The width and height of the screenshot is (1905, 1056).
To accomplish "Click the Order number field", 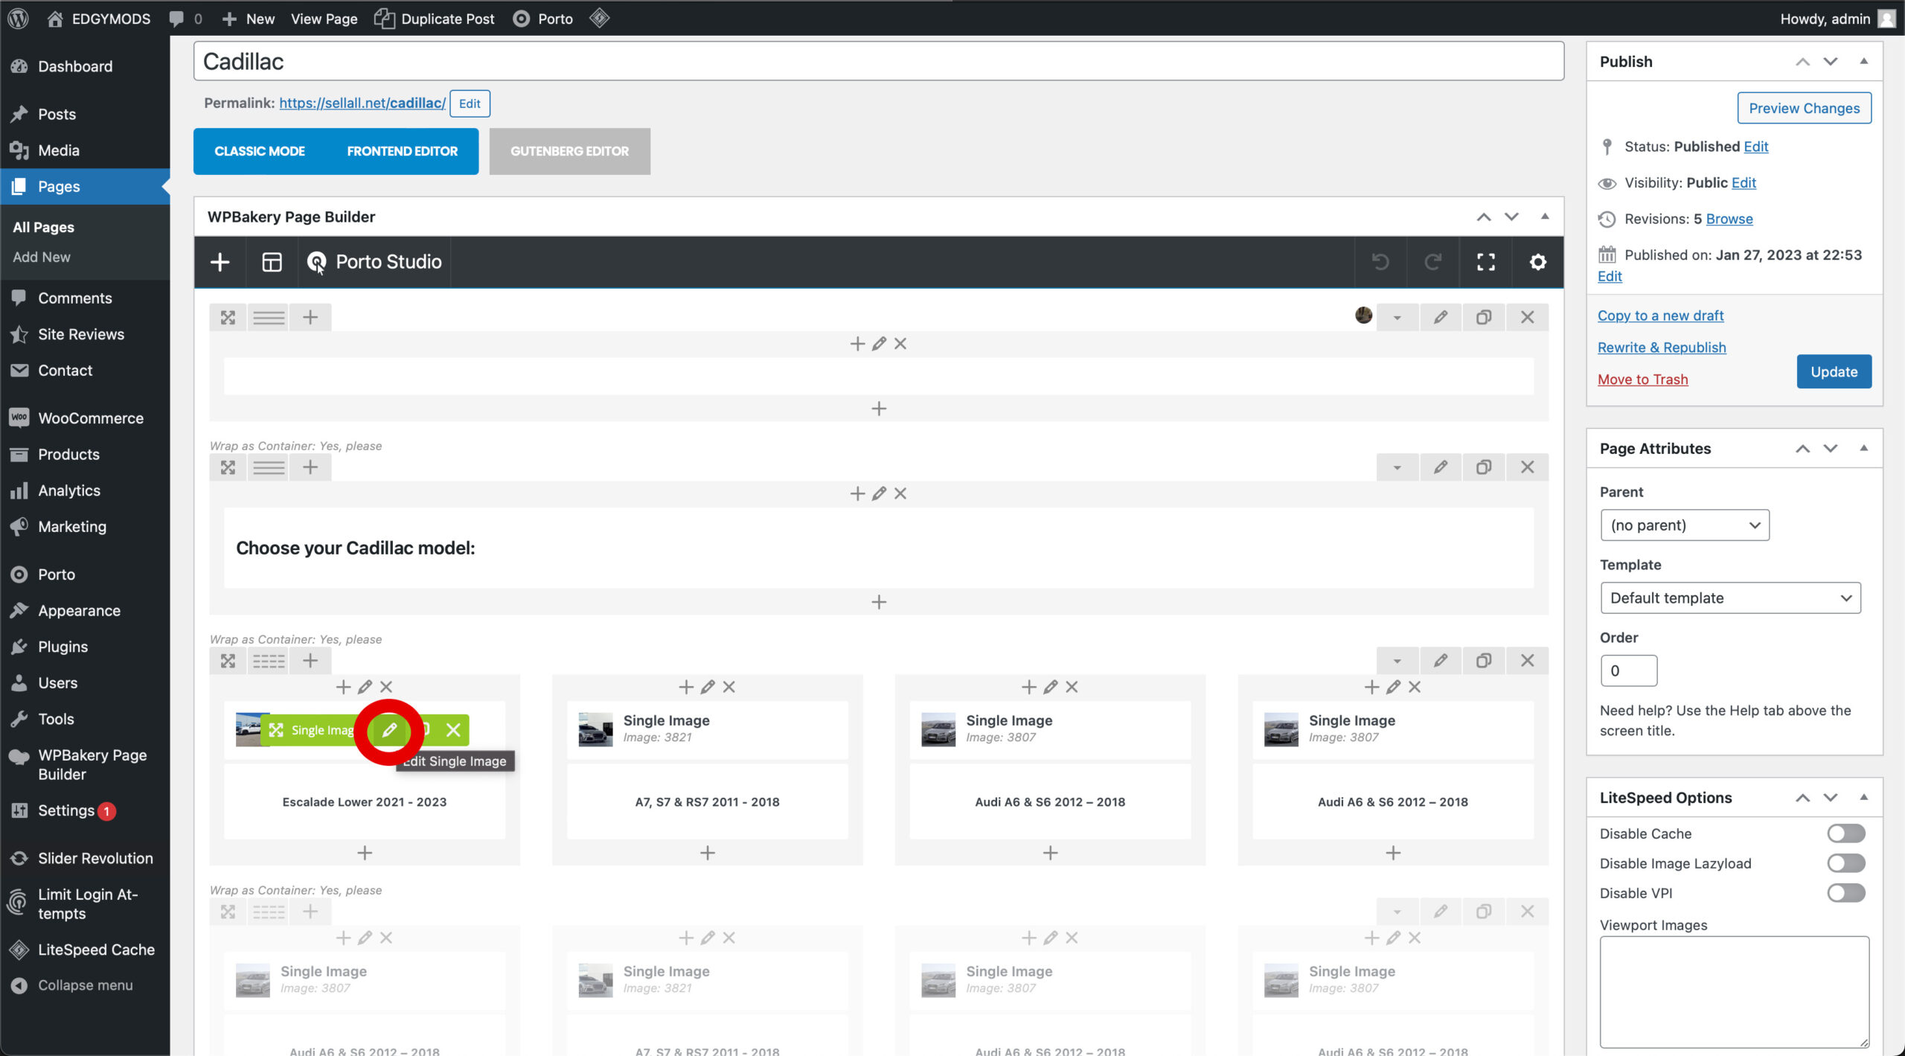I will coord(1628,671).
